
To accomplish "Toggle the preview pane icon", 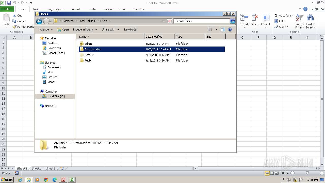I will (223, 29).
